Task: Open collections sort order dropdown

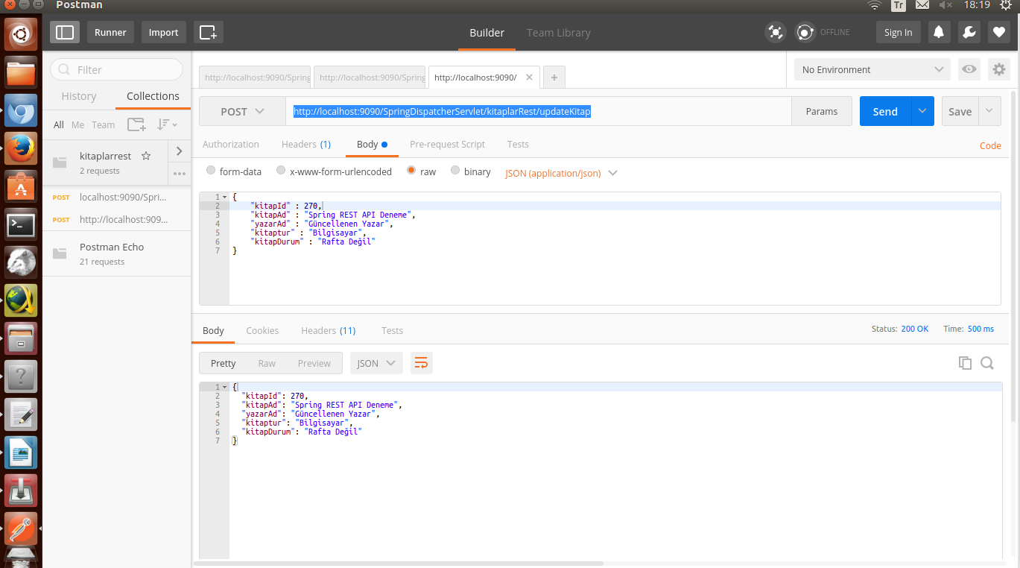Action: [167, 124]
